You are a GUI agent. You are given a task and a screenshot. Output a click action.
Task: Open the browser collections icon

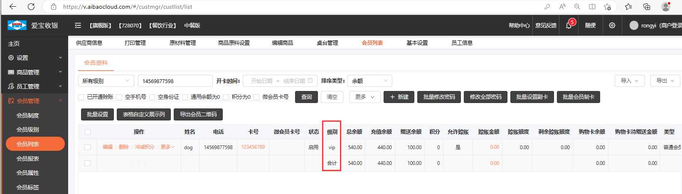click(647, 7)
